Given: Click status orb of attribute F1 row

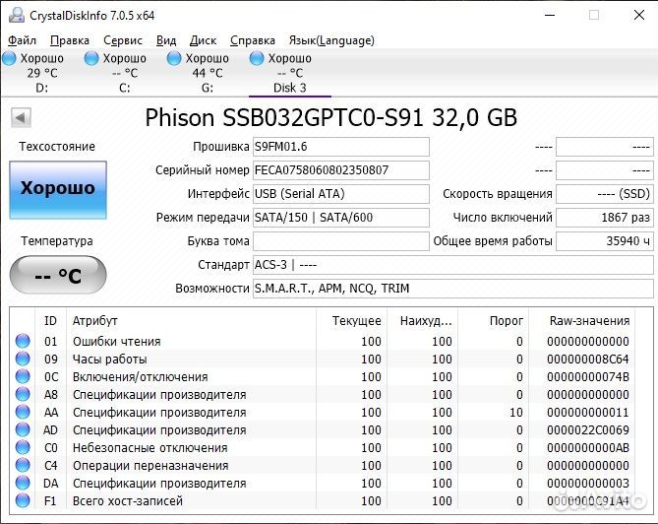Looking at the screenshot, I should pyautogui.click(x=23, y=500).
